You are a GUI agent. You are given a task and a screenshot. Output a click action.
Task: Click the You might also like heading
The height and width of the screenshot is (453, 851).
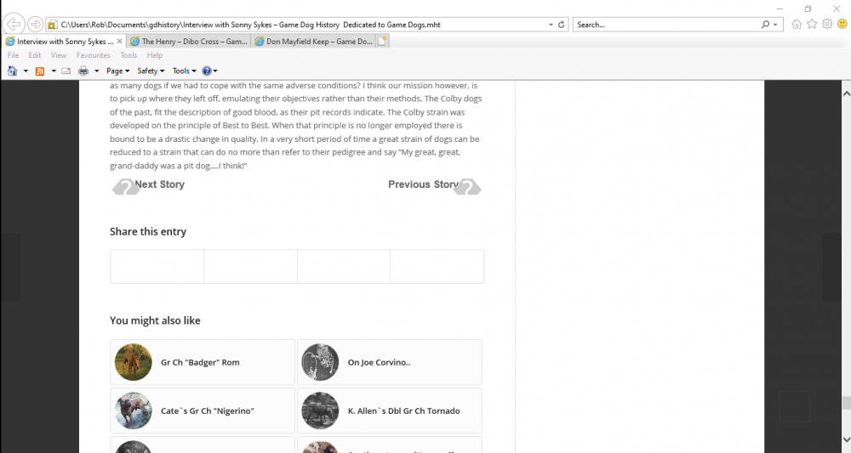(x=155, y=320)
